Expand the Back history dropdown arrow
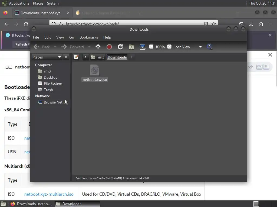 (x=55, y=47)
